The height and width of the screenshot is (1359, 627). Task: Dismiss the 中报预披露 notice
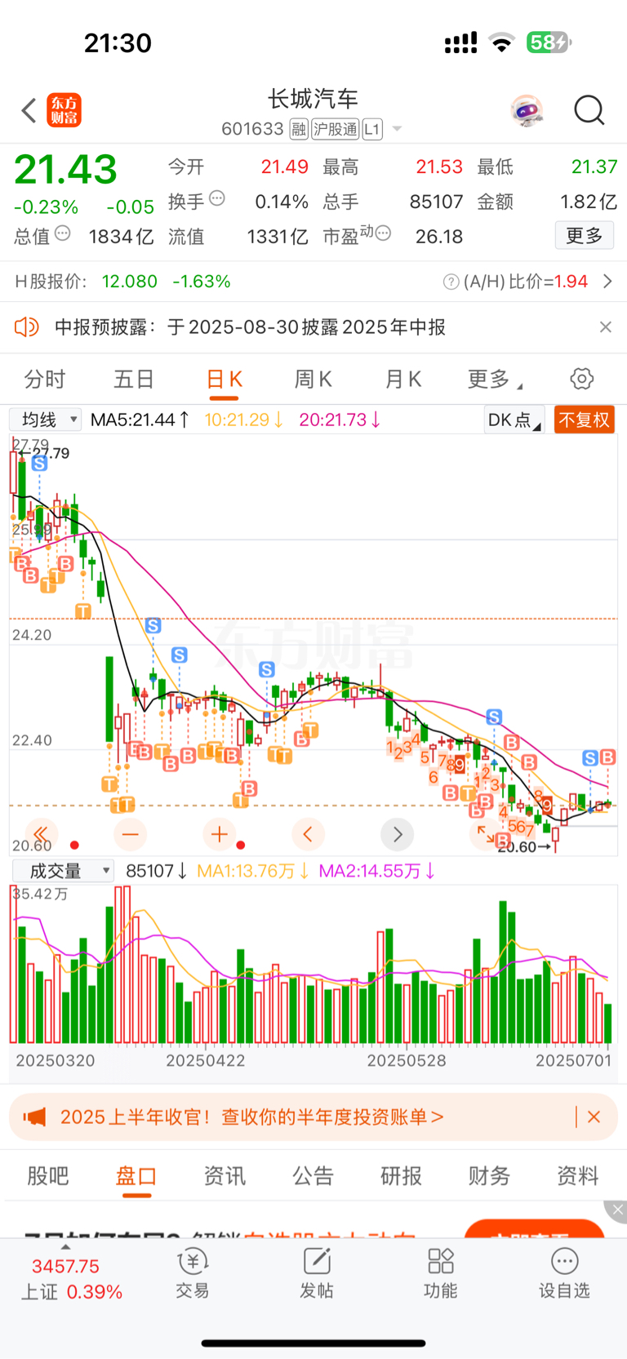[605, 327]
